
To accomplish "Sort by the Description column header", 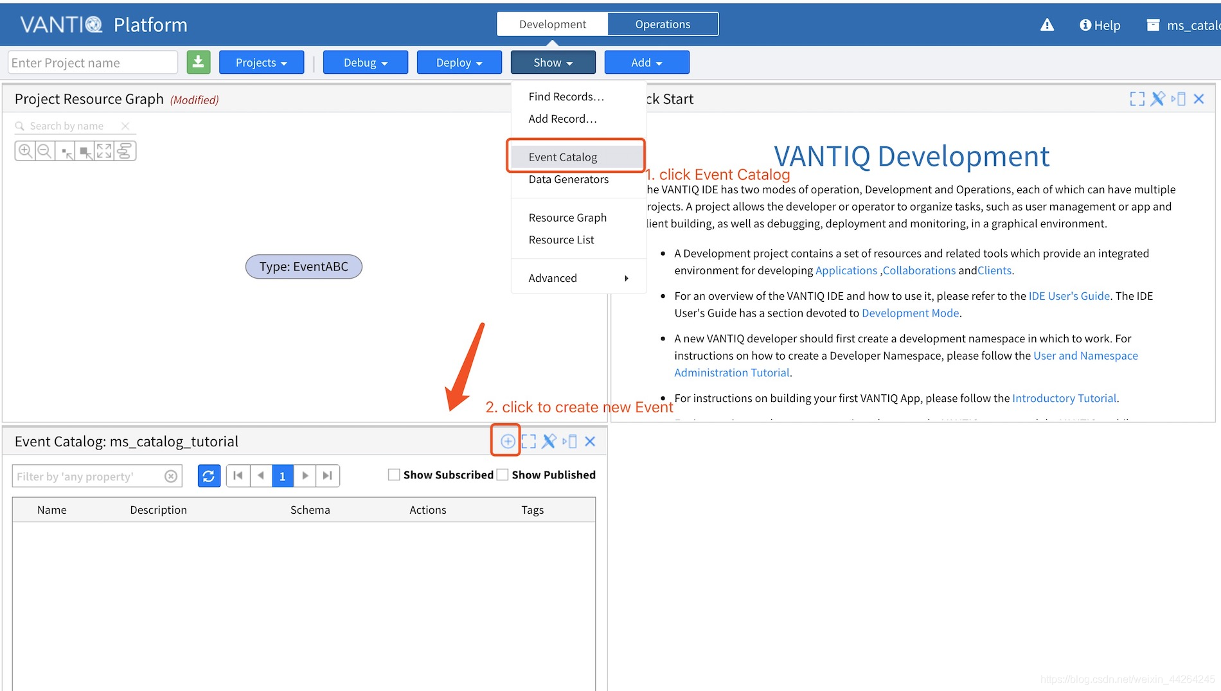I will (x=158, y=510).
